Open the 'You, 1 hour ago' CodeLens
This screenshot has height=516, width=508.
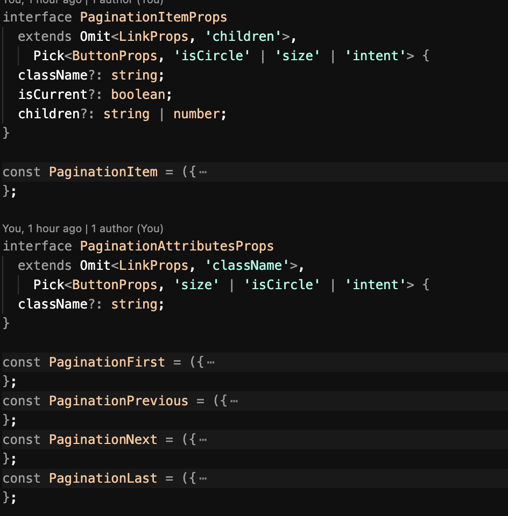point(42,228)
